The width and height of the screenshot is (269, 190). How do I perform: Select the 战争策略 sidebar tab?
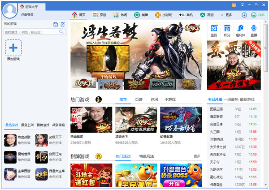point(58,125)
